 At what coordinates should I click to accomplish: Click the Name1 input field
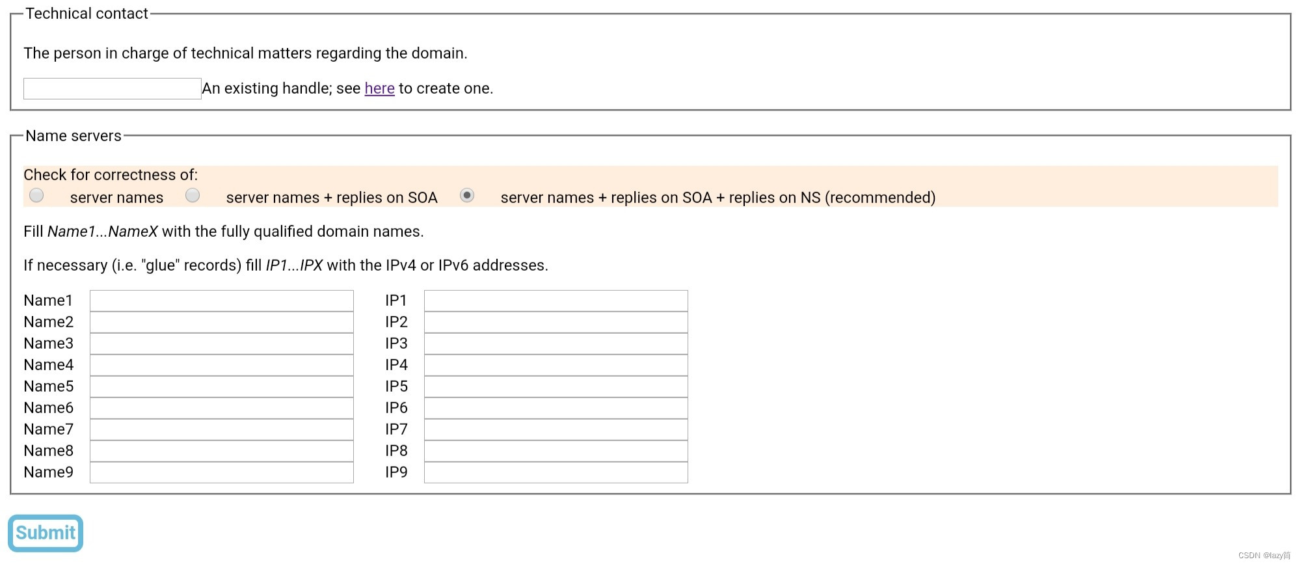click(221, 300)
